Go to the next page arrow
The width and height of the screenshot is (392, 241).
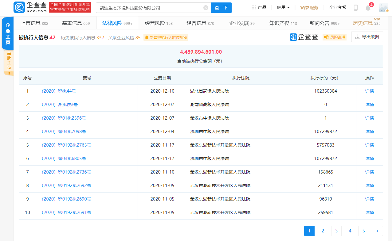click(378, 231)
